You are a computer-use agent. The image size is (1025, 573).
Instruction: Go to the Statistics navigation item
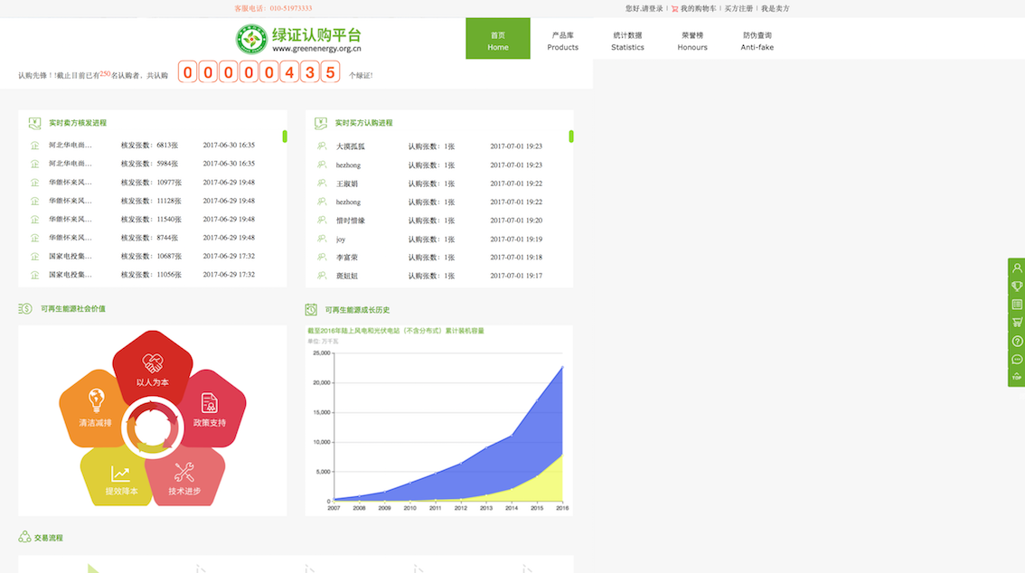627,41
